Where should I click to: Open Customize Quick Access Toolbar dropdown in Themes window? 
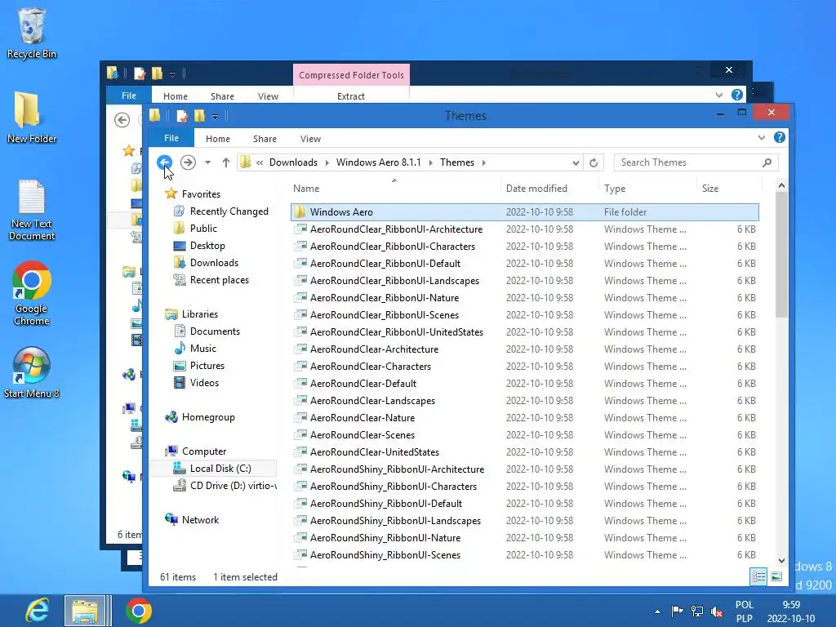[x=216, y=116]
